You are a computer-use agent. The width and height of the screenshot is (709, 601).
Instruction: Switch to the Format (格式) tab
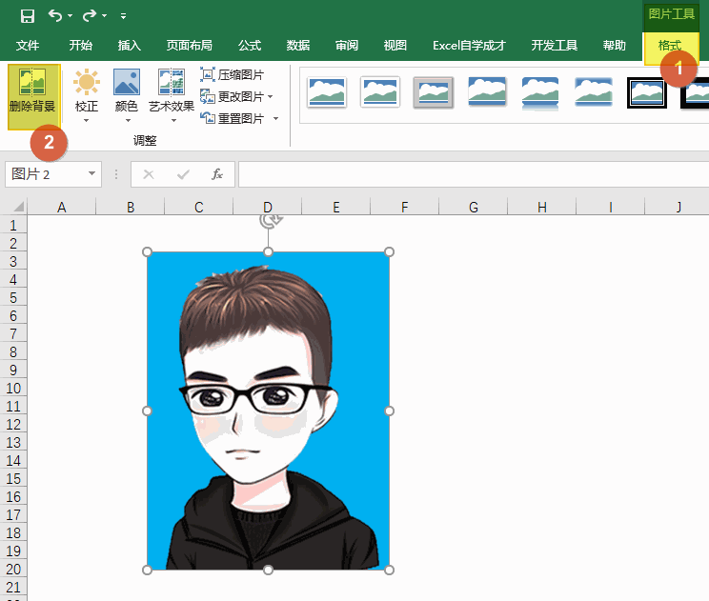(670, 46)
